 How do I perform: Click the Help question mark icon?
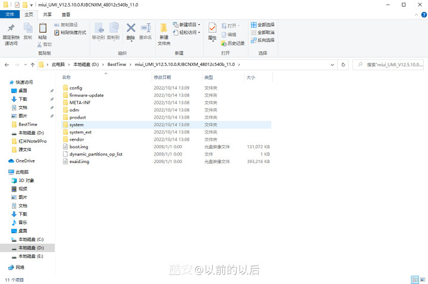pos(424,15)
